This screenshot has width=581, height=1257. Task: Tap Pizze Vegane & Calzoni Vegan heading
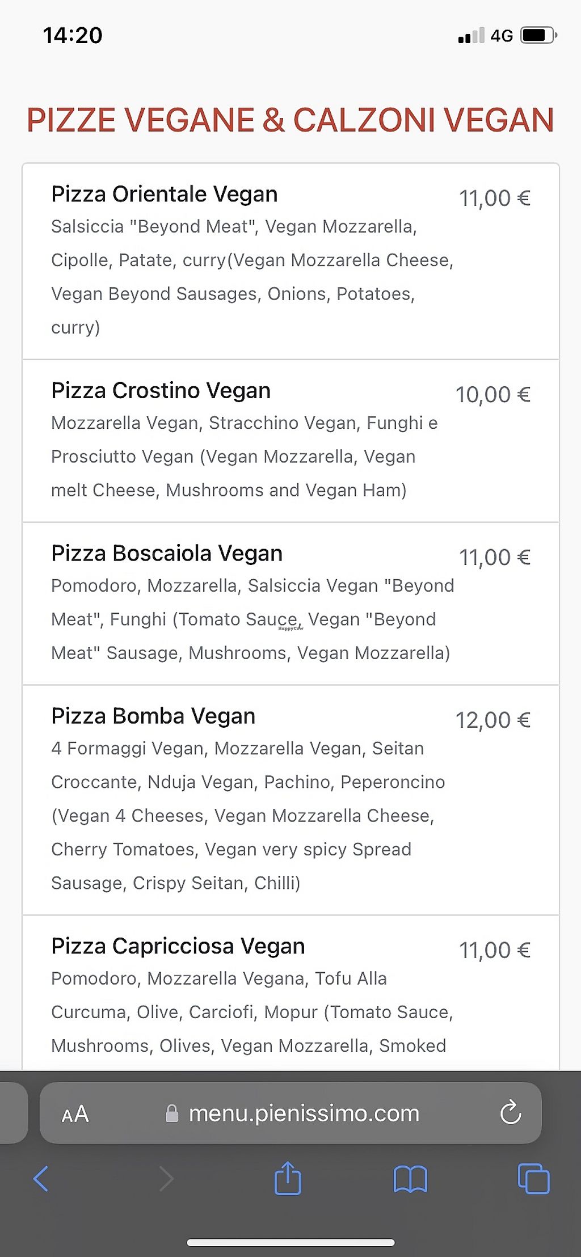[290, 120]
